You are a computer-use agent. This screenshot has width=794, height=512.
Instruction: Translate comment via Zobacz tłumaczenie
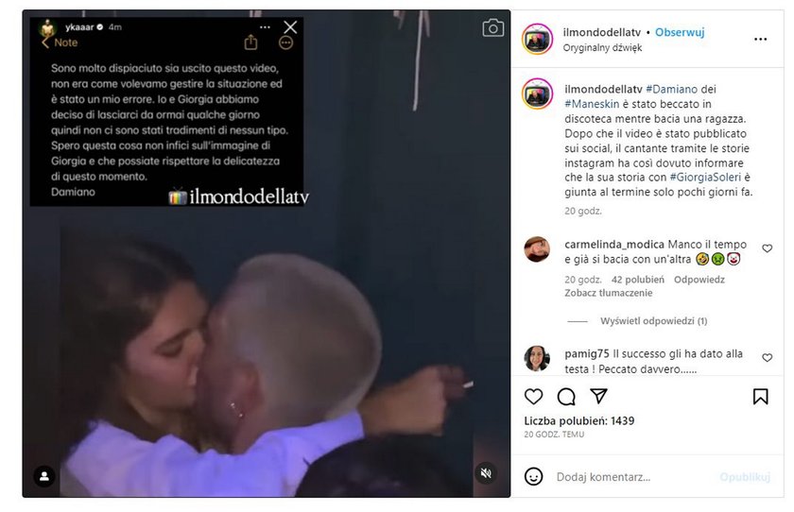pos(608,293)
